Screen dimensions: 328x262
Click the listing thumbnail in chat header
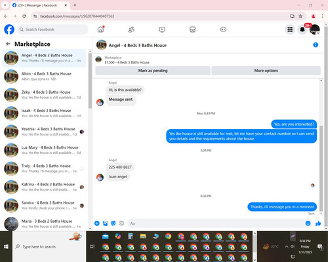pyautogui.click(x=102, y=45)
